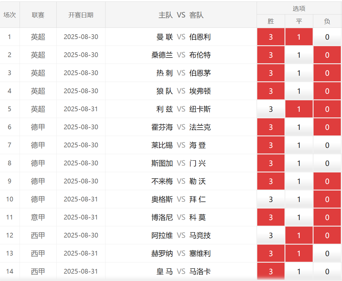Click home team name 曼联
Screen dimensions: 342x281
(164, 37)
